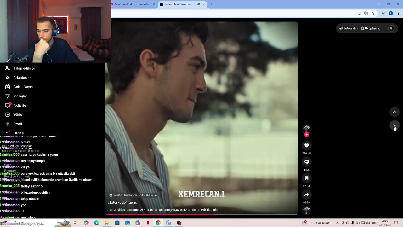
Task: Open the #geçenyaz hashtag
Action: click(x=172, y=210)
